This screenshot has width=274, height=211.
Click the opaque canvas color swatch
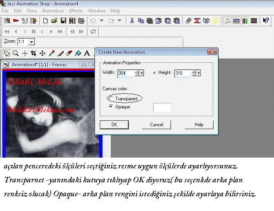tap(162, 107)
